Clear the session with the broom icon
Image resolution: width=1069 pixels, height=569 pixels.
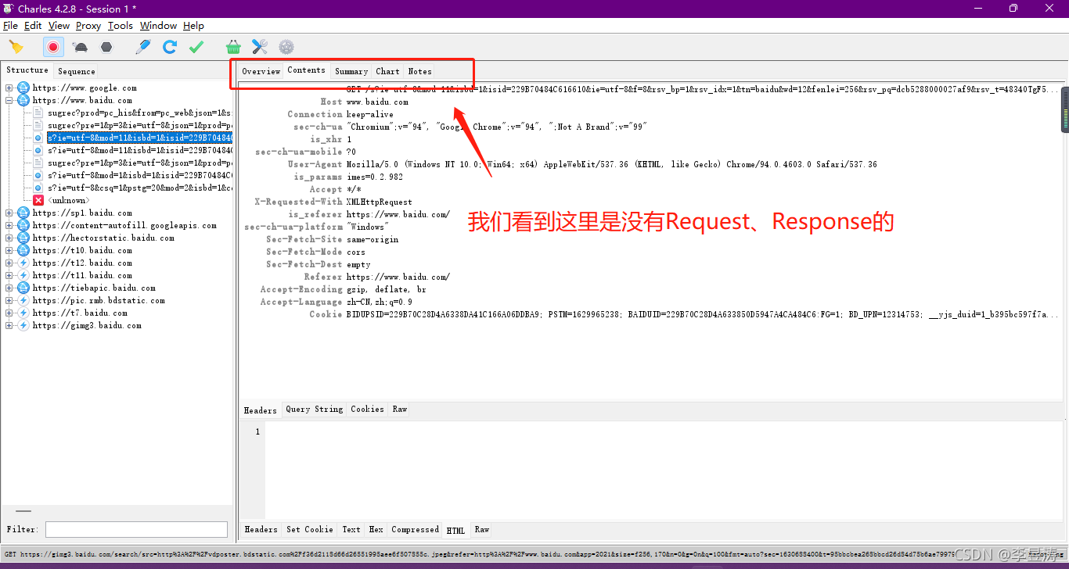click(16, 47)
